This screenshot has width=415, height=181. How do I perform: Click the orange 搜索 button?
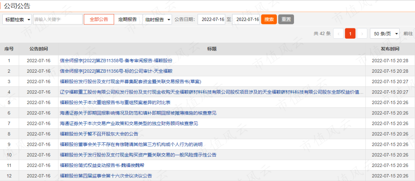pyautogui.click(x=269, y=20)
